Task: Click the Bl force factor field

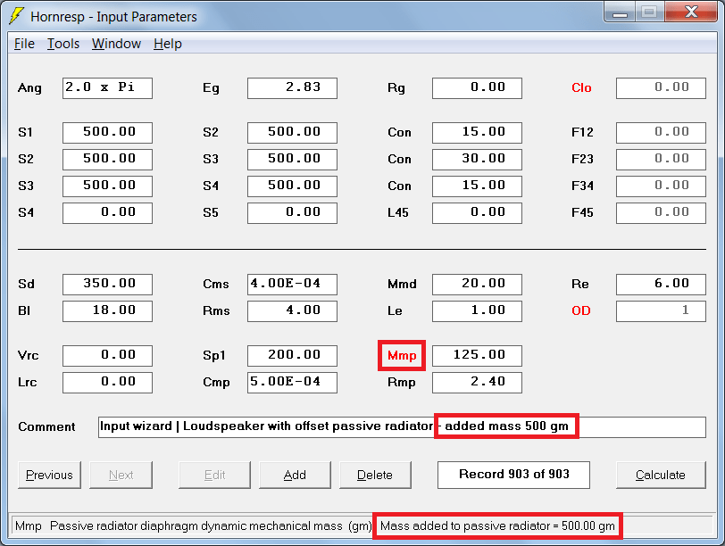Action: click(107, 310)
